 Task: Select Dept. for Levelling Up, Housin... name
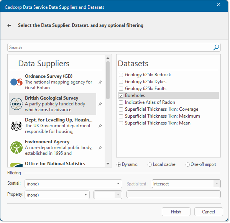[59, 120]
